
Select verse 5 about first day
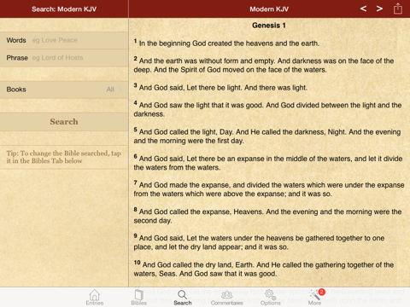coord(267,136)
